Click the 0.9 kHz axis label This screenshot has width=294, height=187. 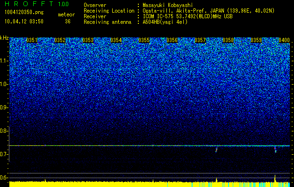4,108
